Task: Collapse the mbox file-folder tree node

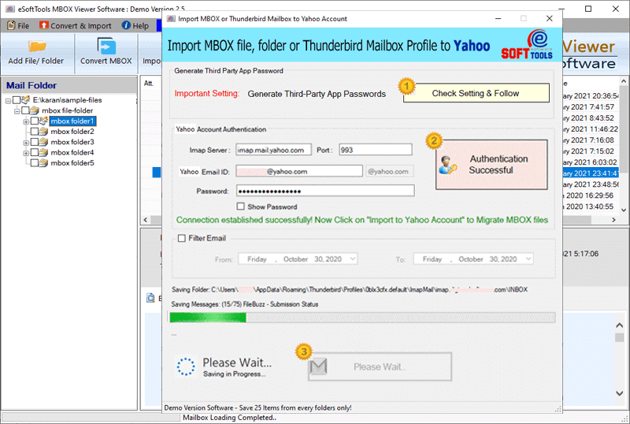Action: 17,111
